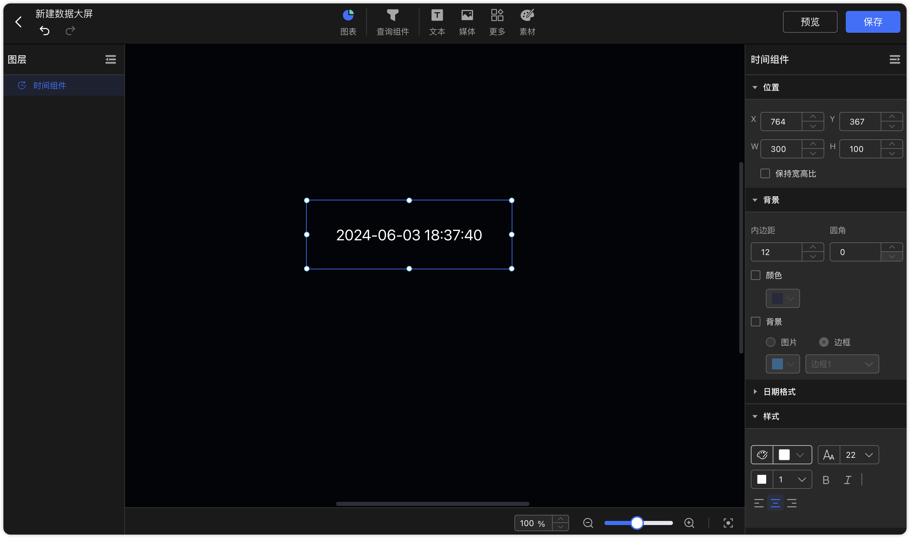This screenshot has height=538, width=910.
Task: Open the 媒体 media menu
Action: click(x=467, y=22)
